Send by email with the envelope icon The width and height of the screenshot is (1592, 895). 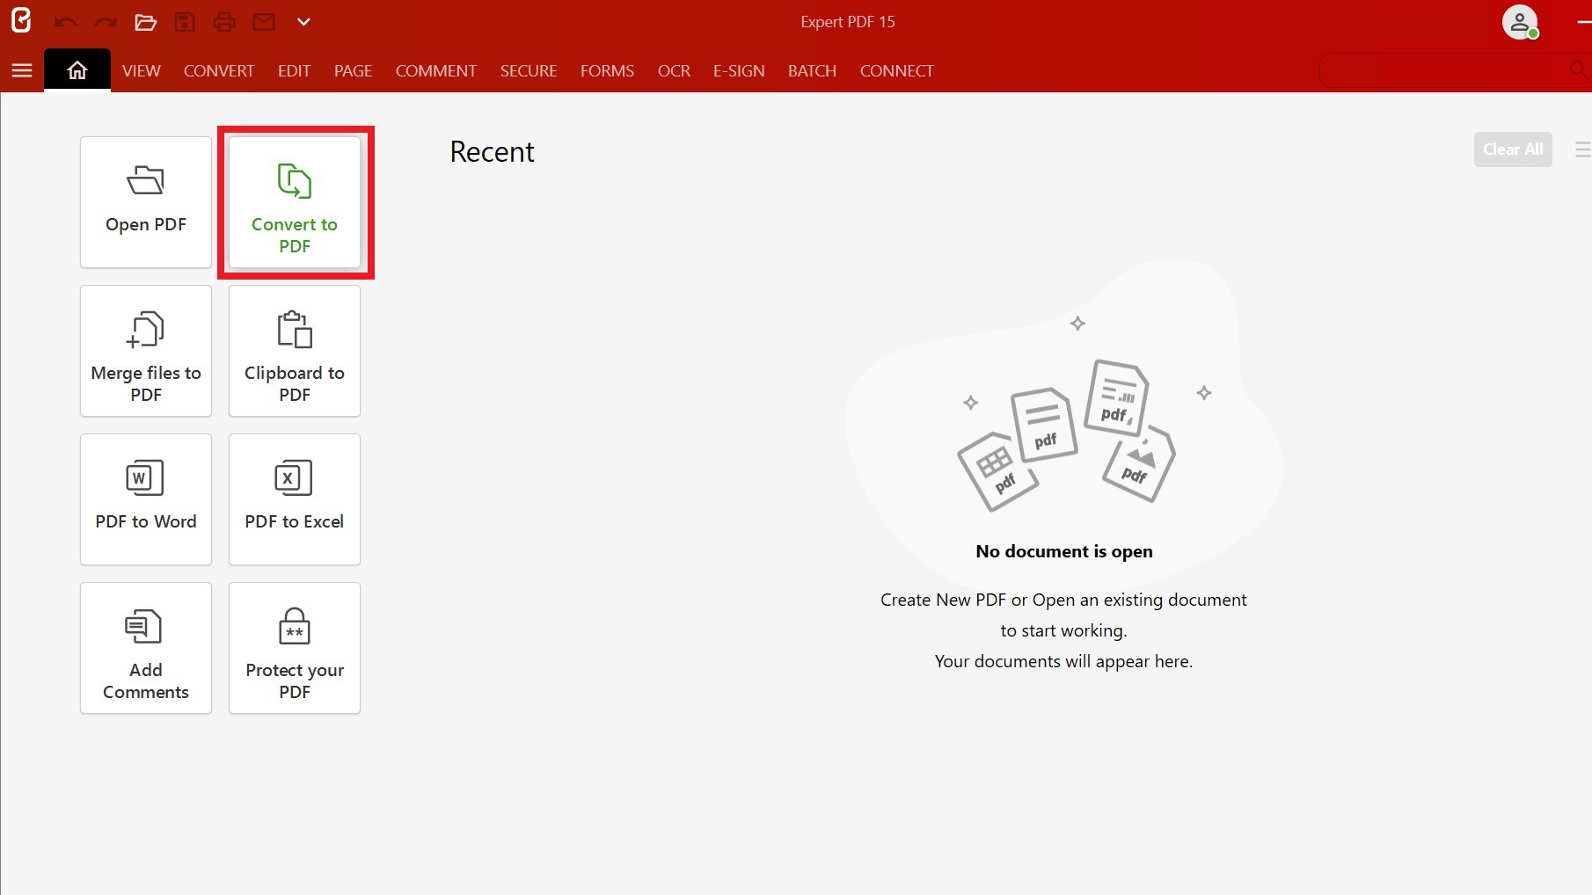click(x=264, y=22)
